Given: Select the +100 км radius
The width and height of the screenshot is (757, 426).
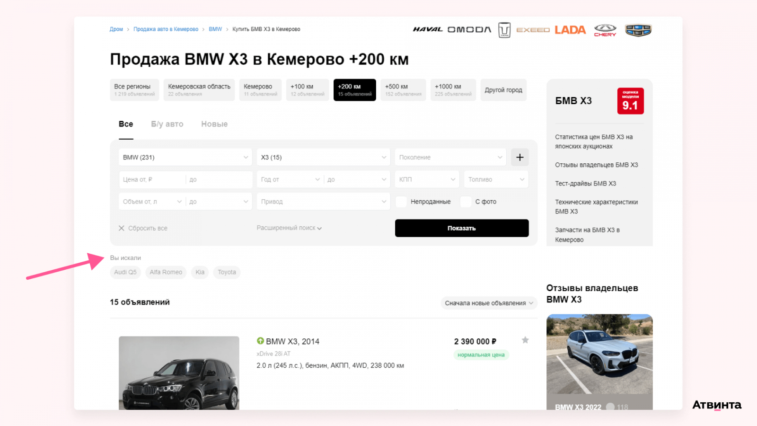Looking at the screenshot, I should click(308, 90).
